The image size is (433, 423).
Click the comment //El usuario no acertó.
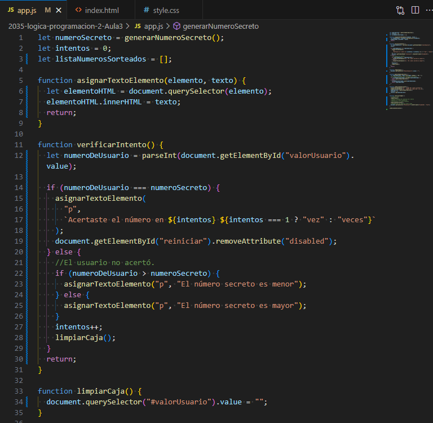click(x=105, y=262)
